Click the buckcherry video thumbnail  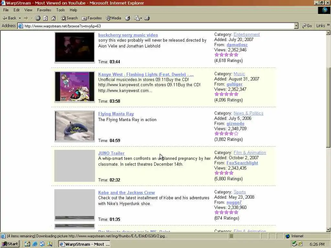coord(75,47)
